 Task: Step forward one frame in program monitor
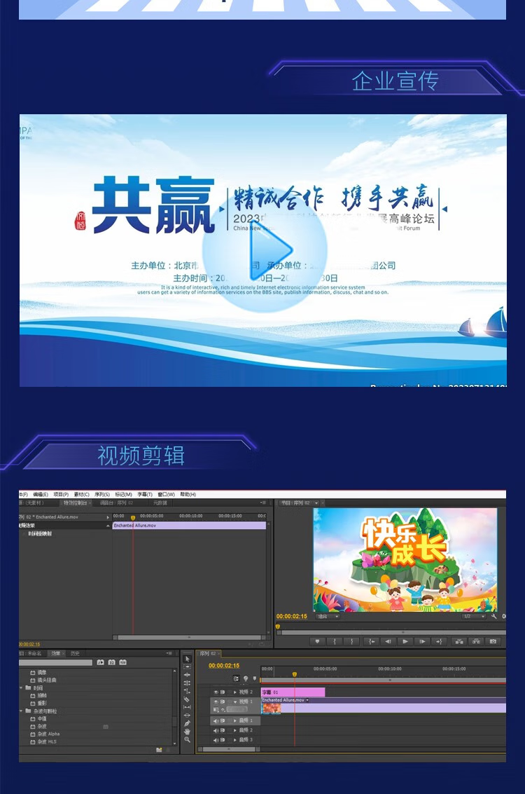click(422, 641)
